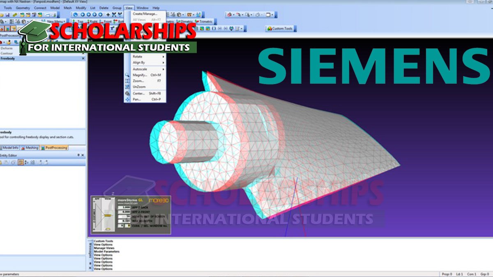The height and width of the screenshot is (277, 493).
Task: Switch to the Model Info tab
Action: tap(9, 148)
